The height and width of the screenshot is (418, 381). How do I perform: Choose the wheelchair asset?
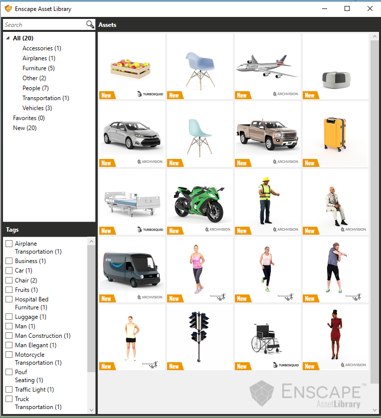[x=268, y=337]
